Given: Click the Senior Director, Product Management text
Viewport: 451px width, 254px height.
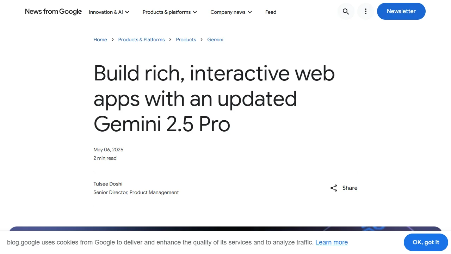Looking at the screenshot, I should coord(136,192).
